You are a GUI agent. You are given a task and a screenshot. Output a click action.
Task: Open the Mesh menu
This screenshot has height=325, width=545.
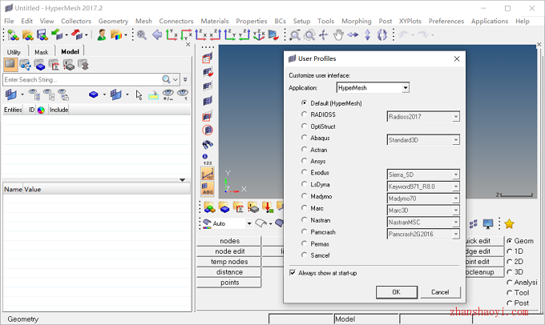click(143, 21)
